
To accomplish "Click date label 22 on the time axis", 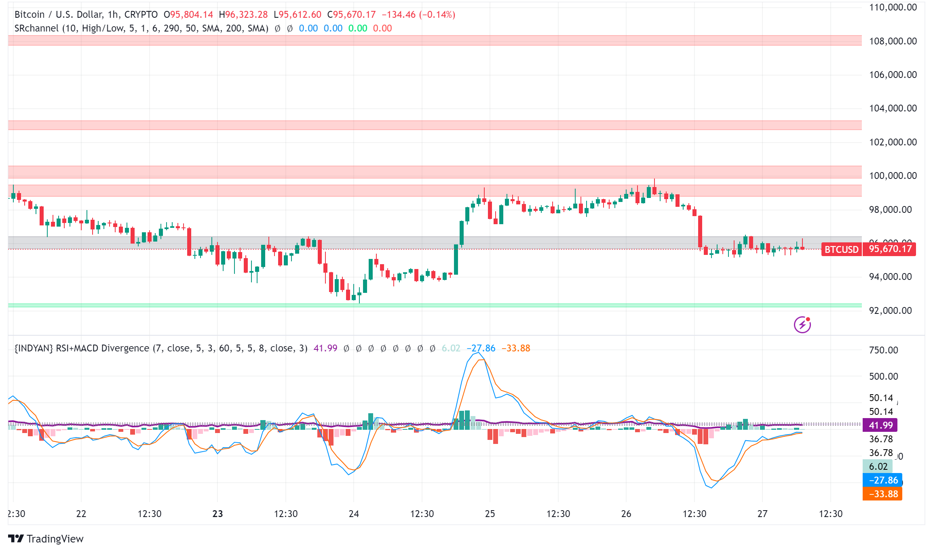I will (81, 514).
